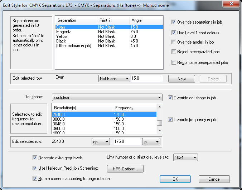Uncheck Use Level 1 spot colours
Screen dimensions: 242x190
pyautogui.click(x=174, y=33)
